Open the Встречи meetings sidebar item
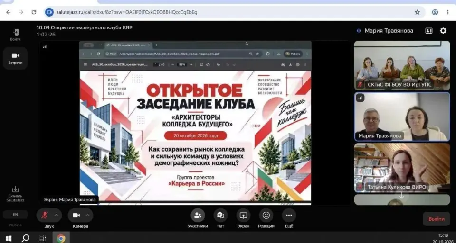This screenshot has width=456, height=243. (15, 58)
